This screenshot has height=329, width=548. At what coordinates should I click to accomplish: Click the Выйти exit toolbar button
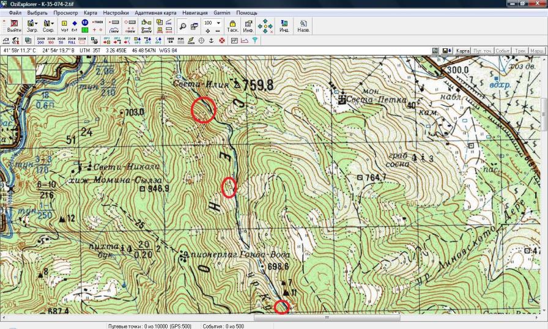pos(13,26)
